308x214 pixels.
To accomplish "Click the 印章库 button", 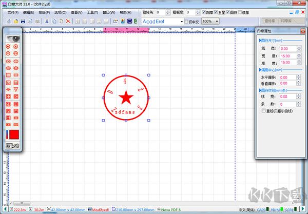I will [290, 21].
